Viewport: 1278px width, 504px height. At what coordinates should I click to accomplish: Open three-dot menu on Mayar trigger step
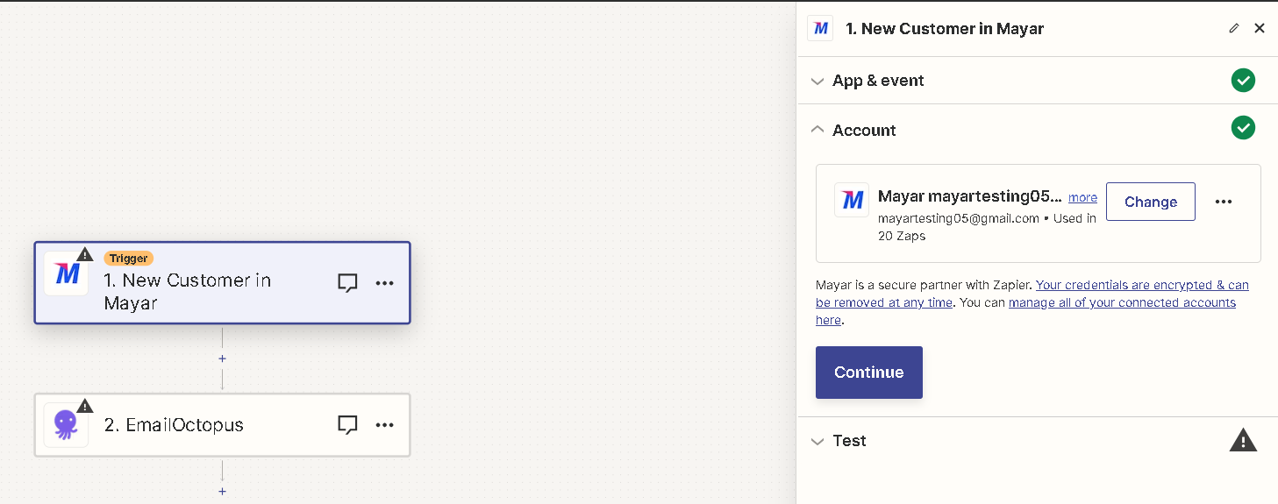click(385, 283)
